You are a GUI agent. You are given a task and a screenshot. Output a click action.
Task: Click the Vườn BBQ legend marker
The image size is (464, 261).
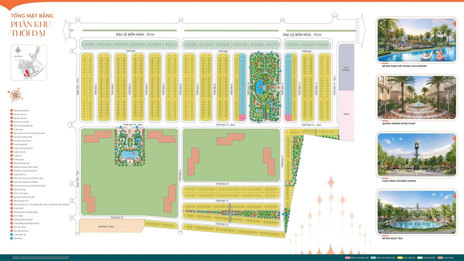(x=12, y=208)
